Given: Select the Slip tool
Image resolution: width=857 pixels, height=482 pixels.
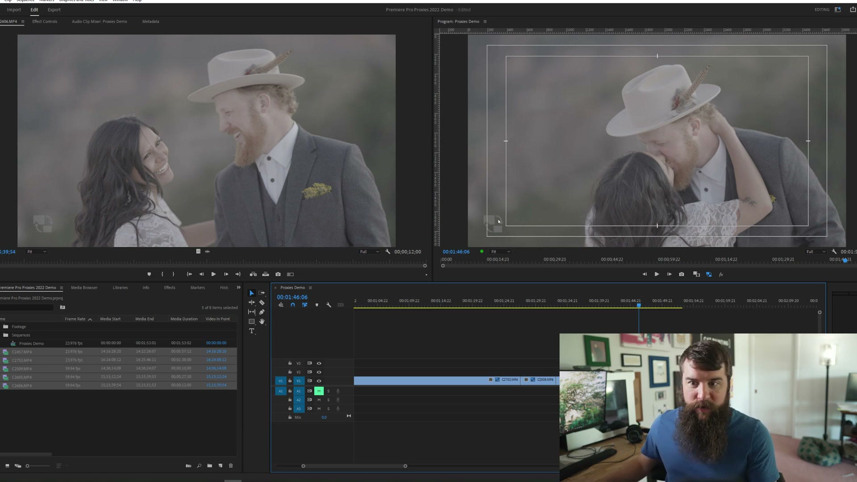Looking at the screenshot, I should pos(252,312).
